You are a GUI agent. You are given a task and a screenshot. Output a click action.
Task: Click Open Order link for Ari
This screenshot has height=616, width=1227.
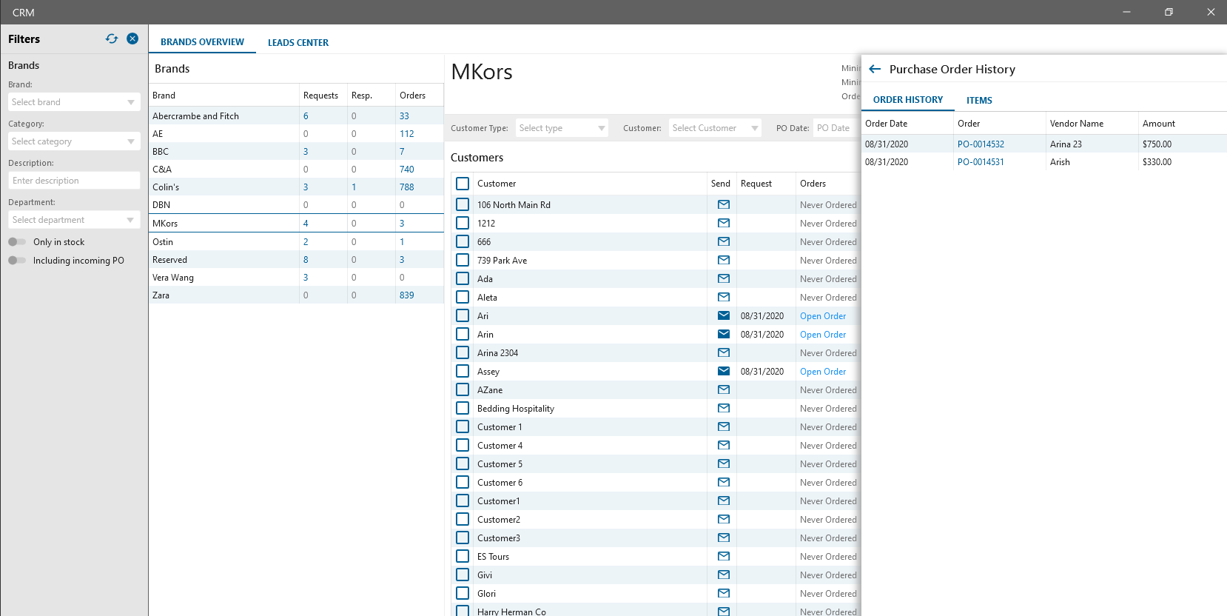pos(823,316)
